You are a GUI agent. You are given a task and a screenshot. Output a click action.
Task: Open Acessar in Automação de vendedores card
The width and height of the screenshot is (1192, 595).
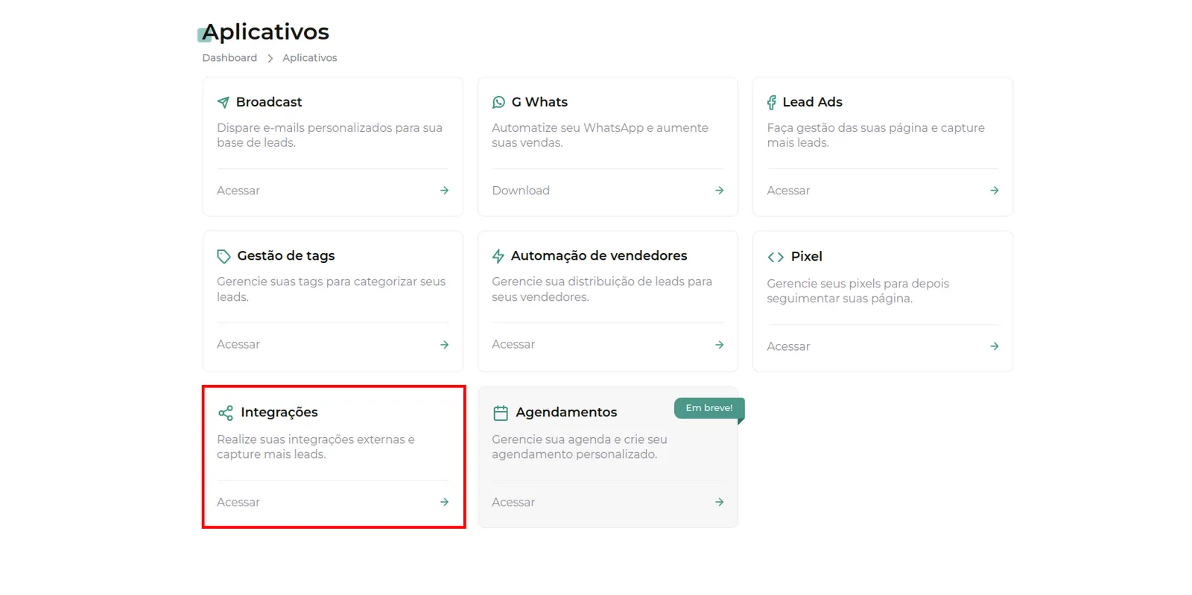[x=513, y=345]
